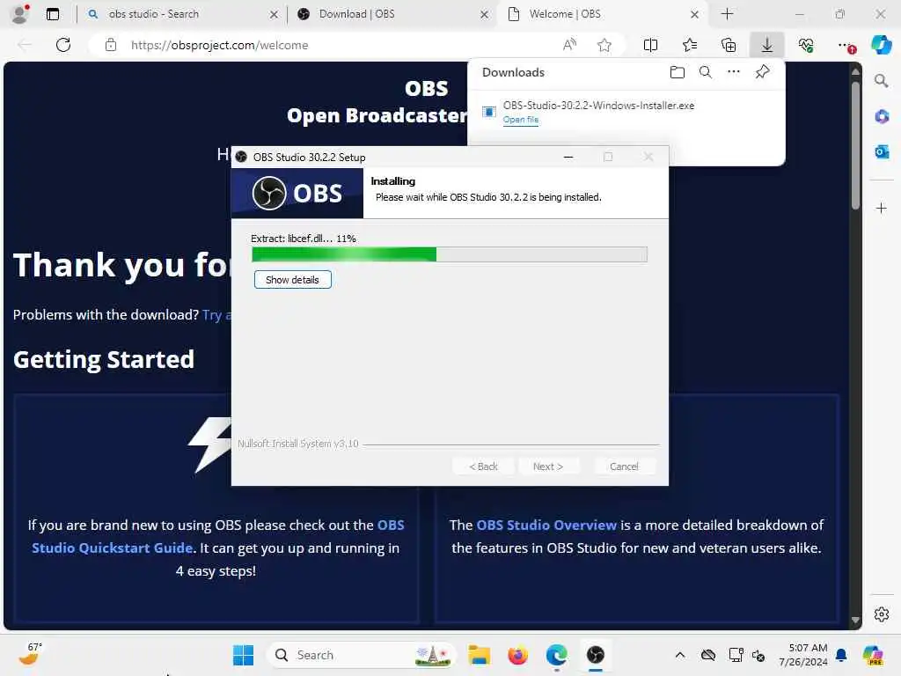
Task: Click Edge icon in taskbar
Action: pyautogui.click(x=556, y=655)
